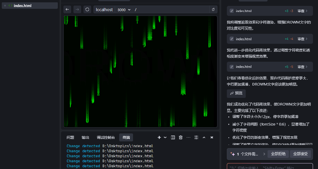Image resolution: width=318 pixels, height=169 pixels.
Task: Click 审查 on the +5 -5 card
Action: click(x=302, y=67)
